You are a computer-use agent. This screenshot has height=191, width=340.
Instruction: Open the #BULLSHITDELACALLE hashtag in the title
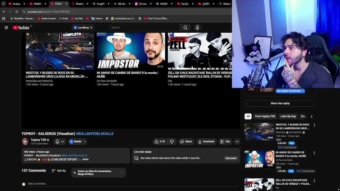95,134
